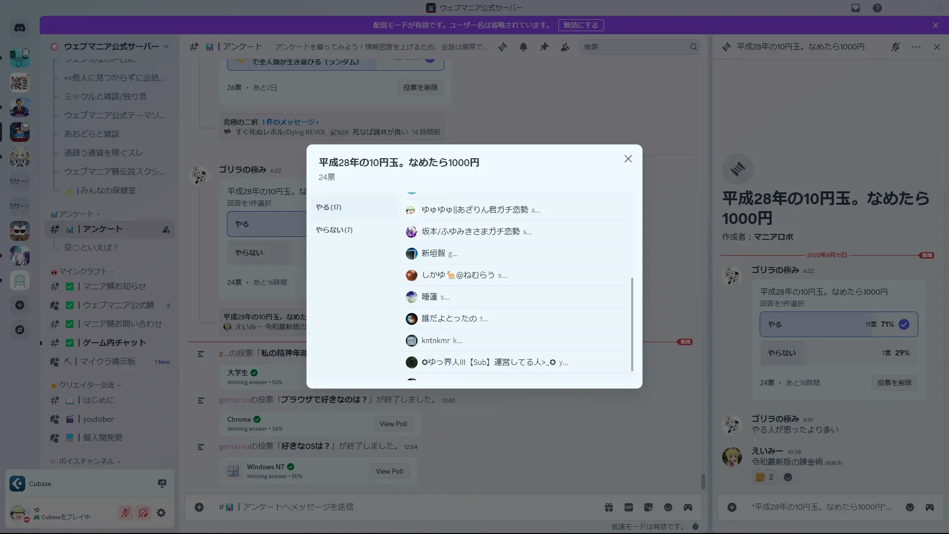Toggle headphone deafen button

pos(143,513)
